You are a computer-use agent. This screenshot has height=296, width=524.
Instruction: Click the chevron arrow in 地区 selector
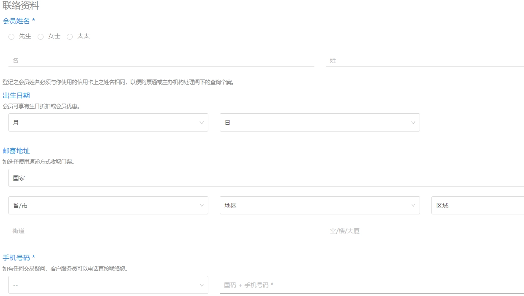[413, 206]
